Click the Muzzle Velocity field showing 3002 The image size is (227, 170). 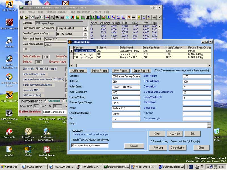click(126, 97)
